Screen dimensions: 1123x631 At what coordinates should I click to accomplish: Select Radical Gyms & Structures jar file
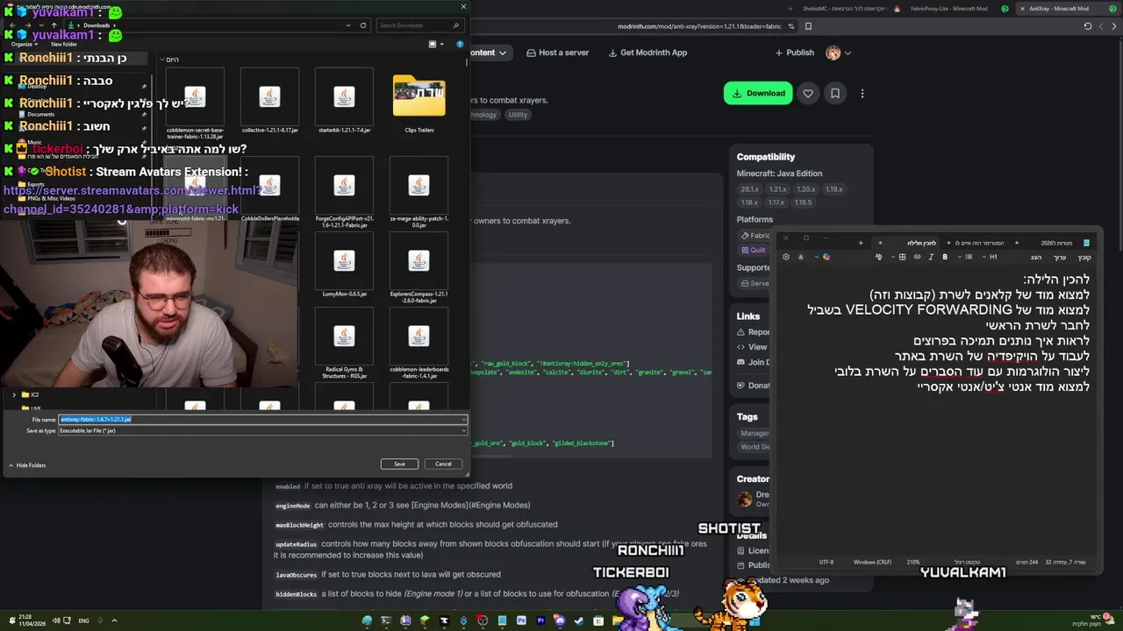pos(344,344)
